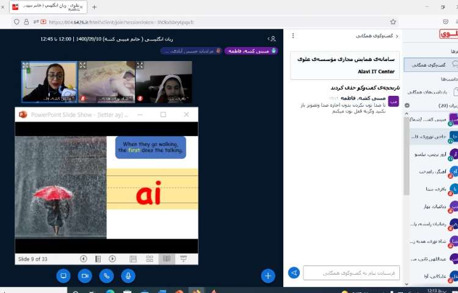Open the last visible user row in list
Viewport: 458px width, 293px height.
pos(434,276)
